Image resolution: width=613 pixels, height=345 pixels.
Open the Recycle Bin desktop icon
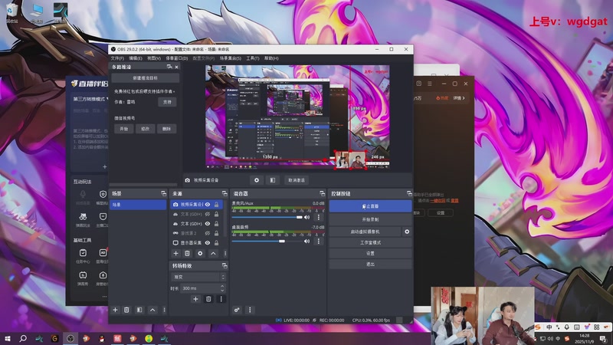pos(11,13)
